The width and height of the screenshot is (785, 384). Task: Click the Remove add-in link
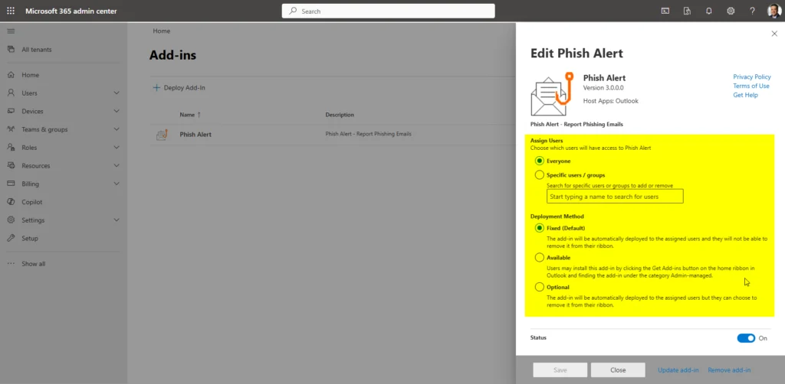(729, 370)
